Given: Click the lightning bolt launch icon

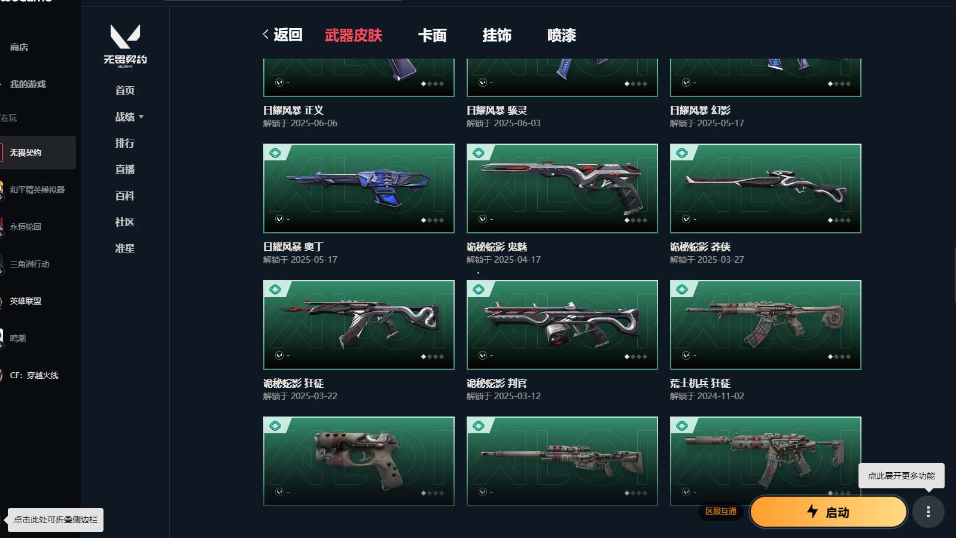Looking at the screenshot, I should [x=812, y=511].
